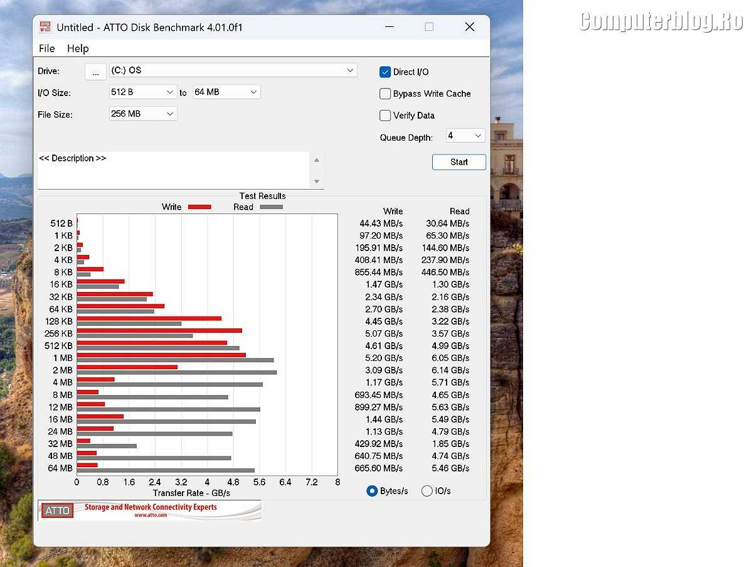
Task: Check the Verify Data box
Action: (x=385, y=116)
